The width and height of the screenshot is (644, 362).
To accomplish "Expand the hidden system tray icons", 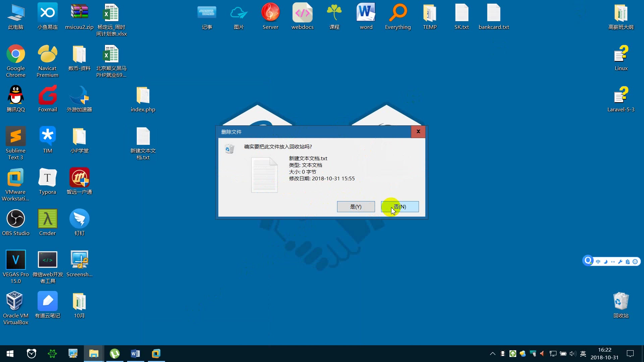I will coord(492,354).
